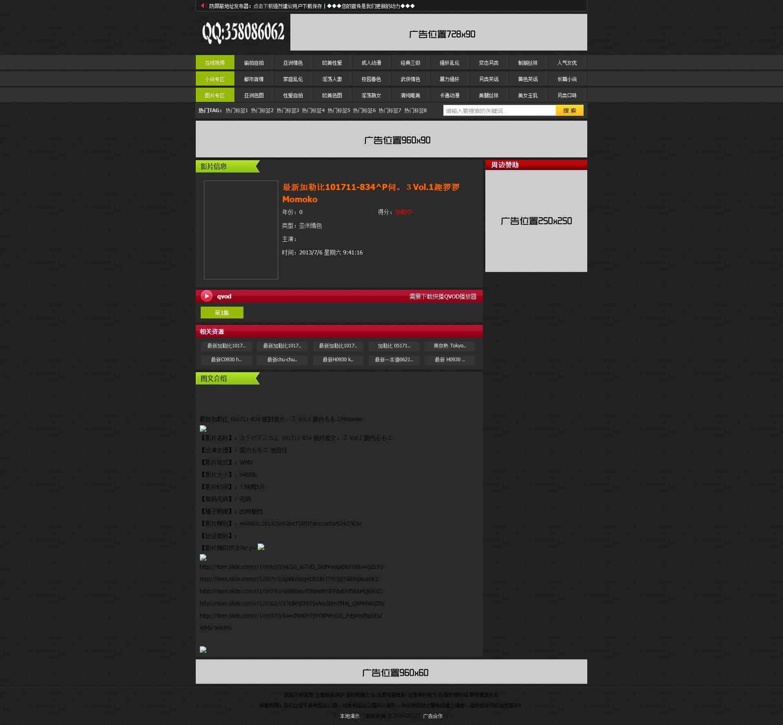The width and height of the screenshot is (783, 725).
Task: Open the 卡通动漫 category
Action: pos(449,95)
